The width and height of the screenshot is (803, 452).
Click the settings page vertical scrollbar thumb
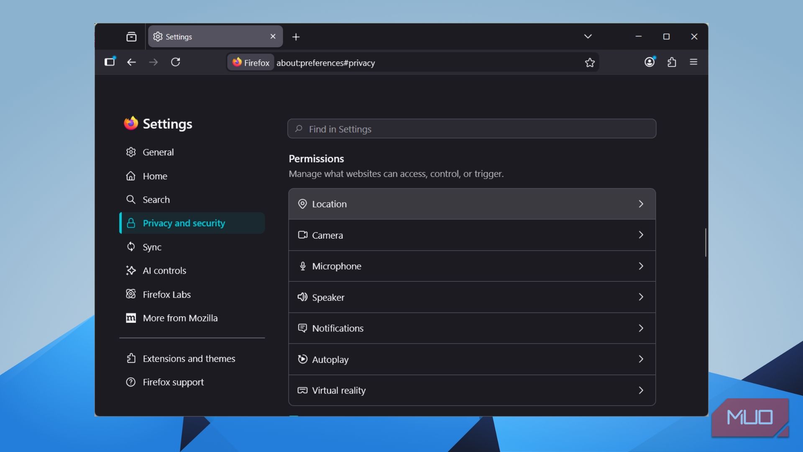(706, 242)
